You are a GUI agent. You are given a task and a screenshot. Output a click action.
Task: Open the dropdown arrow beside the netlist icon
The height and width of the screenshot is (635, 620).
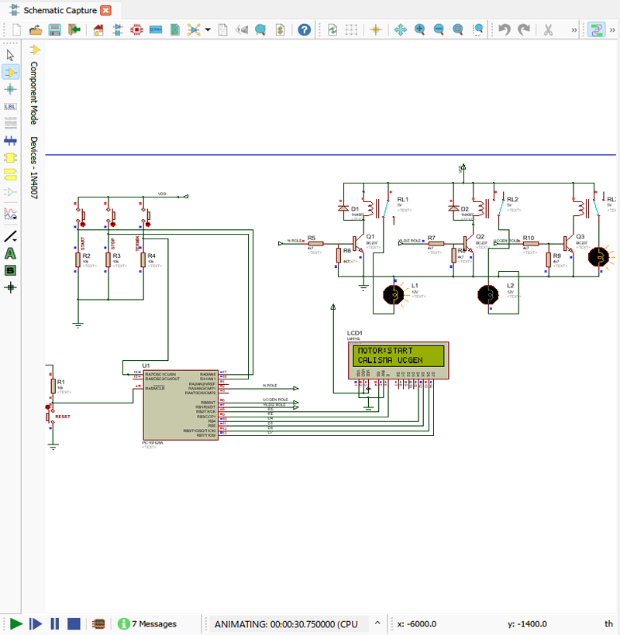208,29
